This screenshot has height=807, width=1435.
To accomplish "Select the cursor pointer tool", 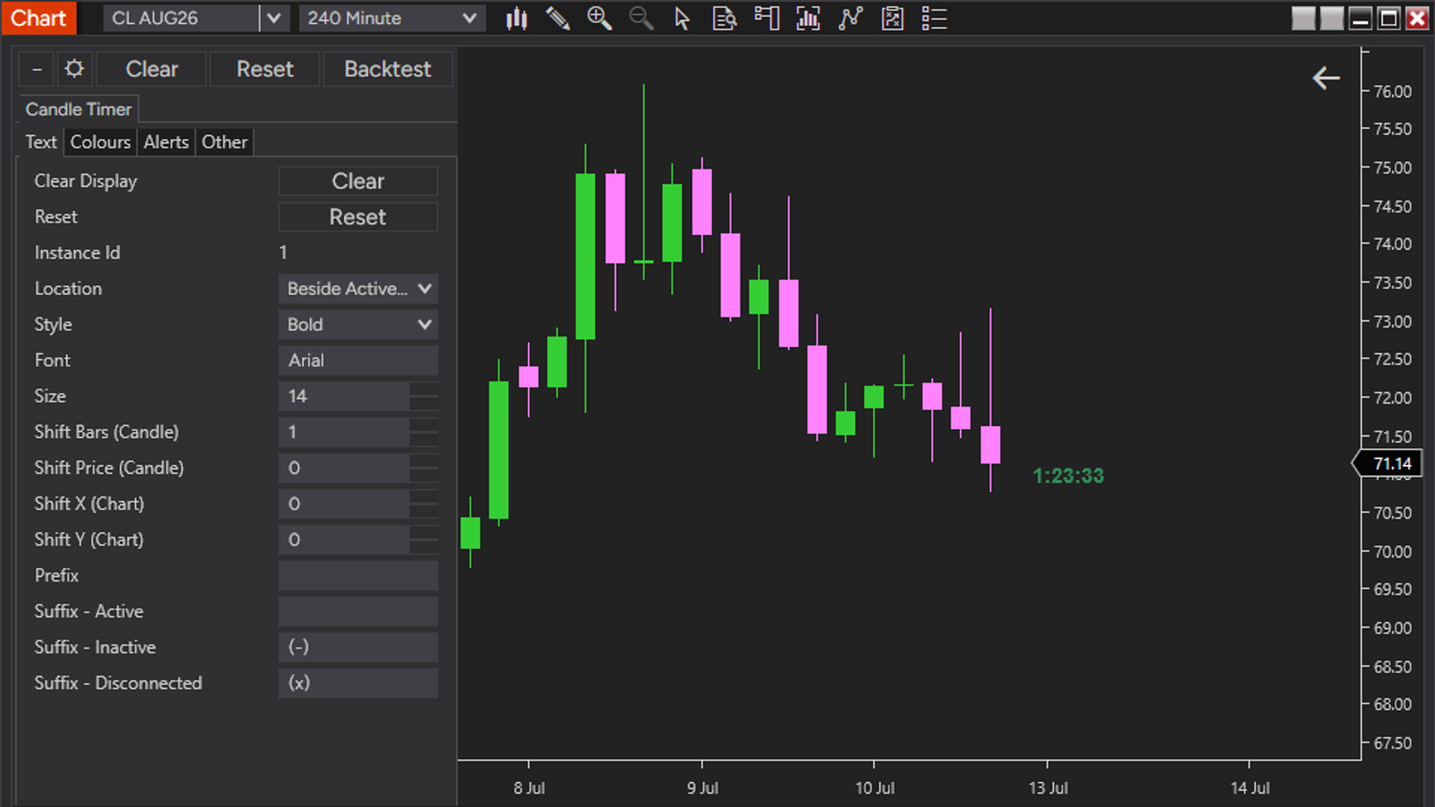I will tap(682, 18).
